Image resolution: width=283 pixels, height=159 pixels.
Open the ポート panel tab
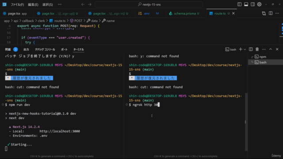click(x=64, y=49)
